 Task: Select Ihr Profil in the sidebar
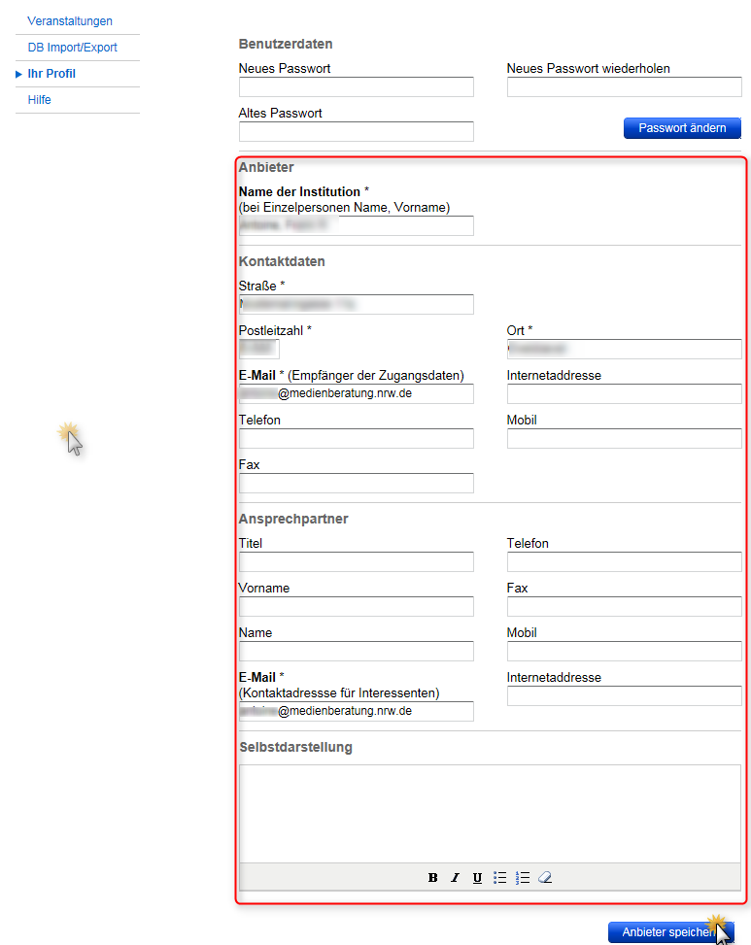(51, 74)
